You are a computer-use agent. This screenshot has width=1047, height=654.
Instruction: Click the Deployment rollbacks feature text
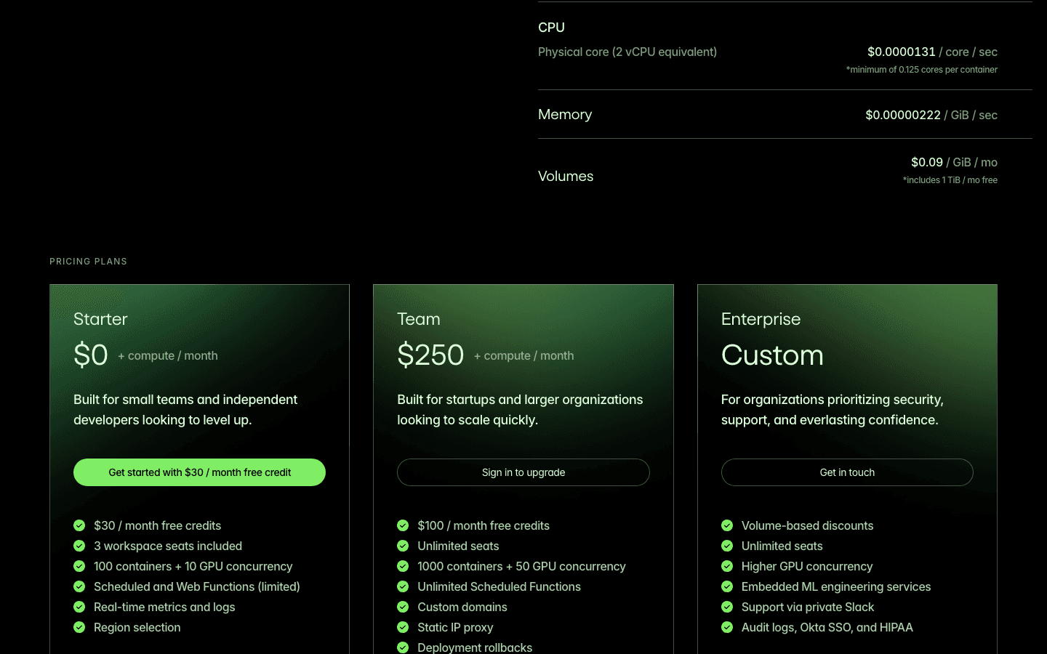(x=475, y=647)
